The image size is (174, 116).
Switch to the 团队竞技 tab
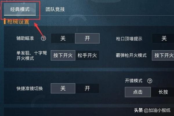click(55, 9)
